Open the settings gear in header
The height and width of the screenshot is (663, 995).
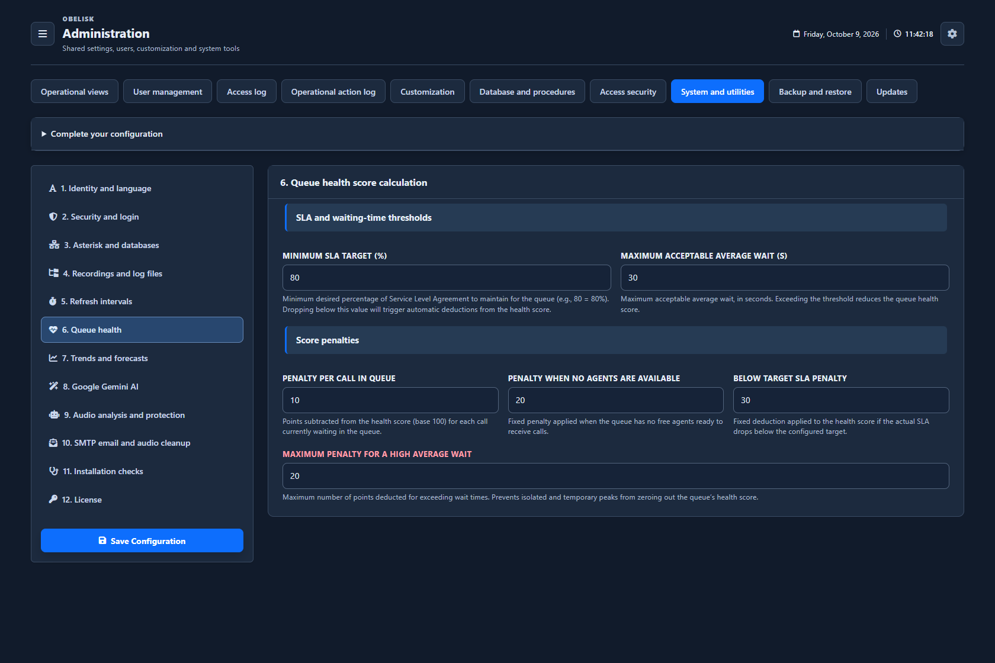(x=952, y=34)
